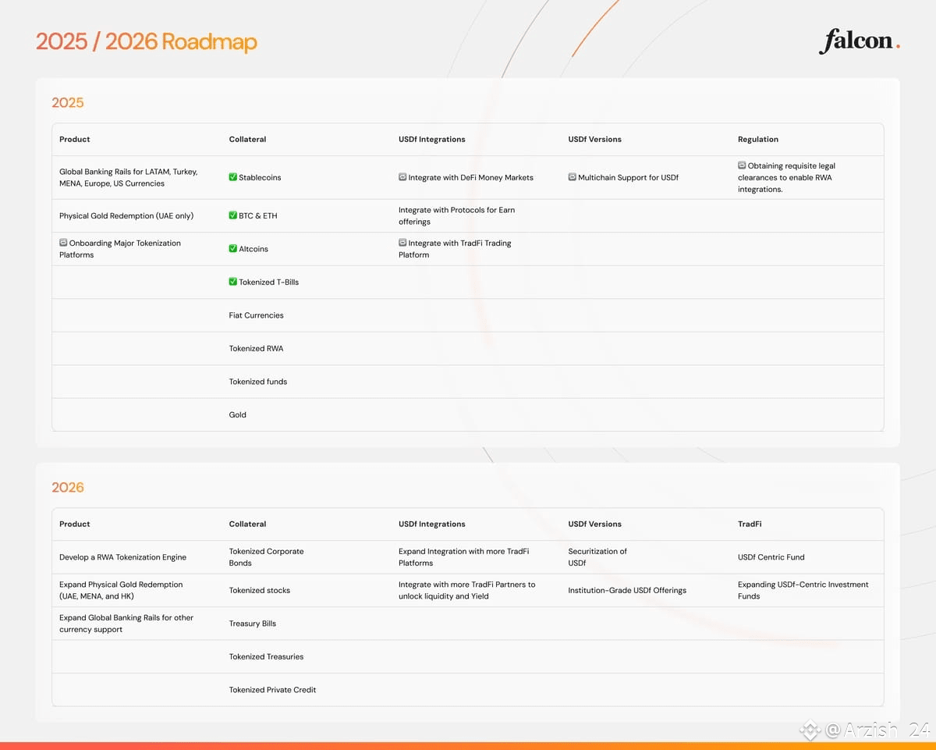The height and width of the screenshot is (750, 936).
Task: Click the 2025 section heading
Action: pos(68,102)
